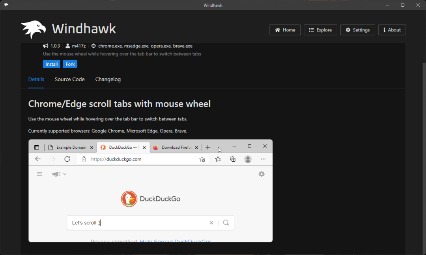Open the About page
The height and width of the screenshot is (255, 426).
pyautogui.click(x=392, y=30)
